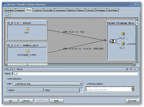Click the SS_0 gear icon in target area
The width and height of the screenshot is (144, 107).
pos(123,34)
